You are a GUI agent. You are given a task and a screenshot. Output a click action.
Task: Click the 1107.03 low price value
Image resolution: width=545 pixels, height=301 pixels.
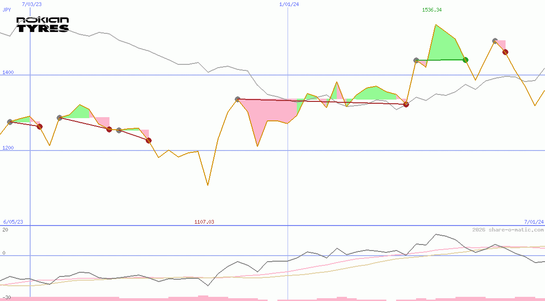204,222
